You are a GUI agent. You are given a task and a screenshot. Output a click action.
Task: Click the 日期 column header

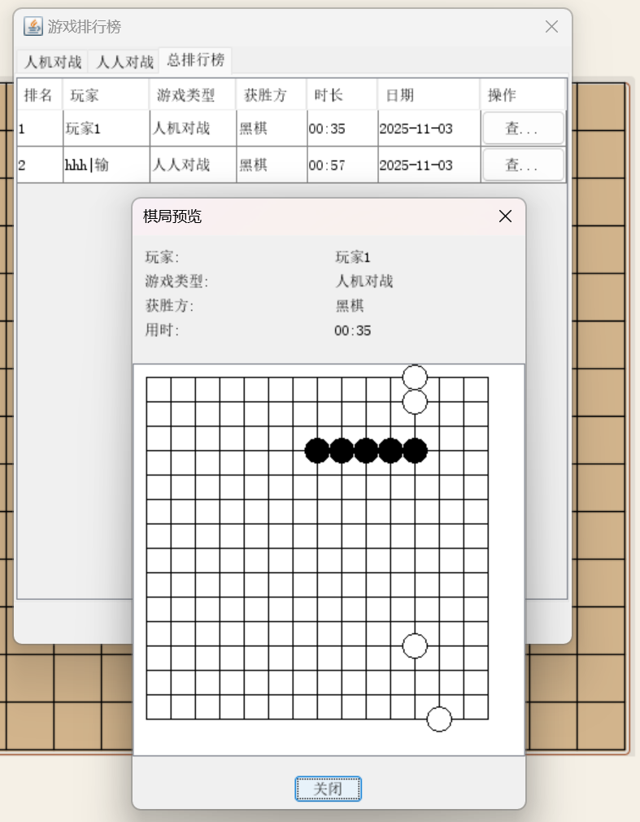coord(429,95)
